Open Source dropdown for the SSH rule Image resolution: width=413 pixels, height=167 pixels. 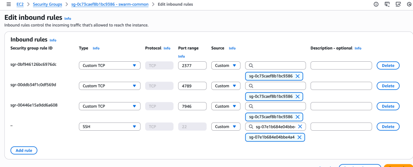[x=225, y=127]
